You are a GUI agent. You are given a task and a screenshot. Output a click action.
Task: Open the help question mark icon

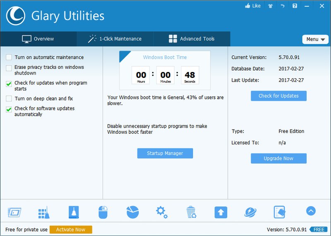coord(295,6)
